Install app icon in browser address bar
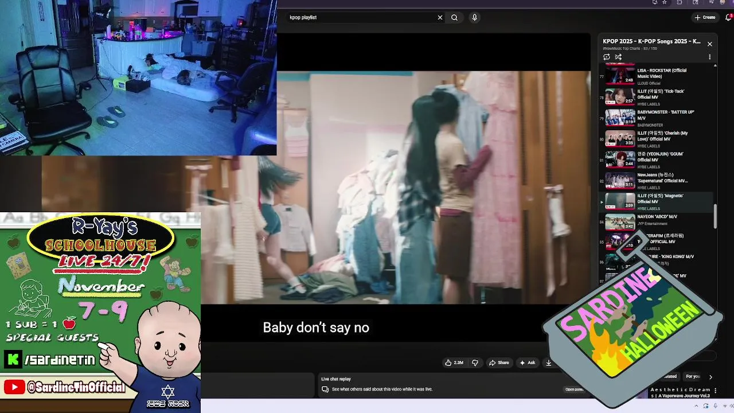734x413 pixels. click(x=655, y=2)
